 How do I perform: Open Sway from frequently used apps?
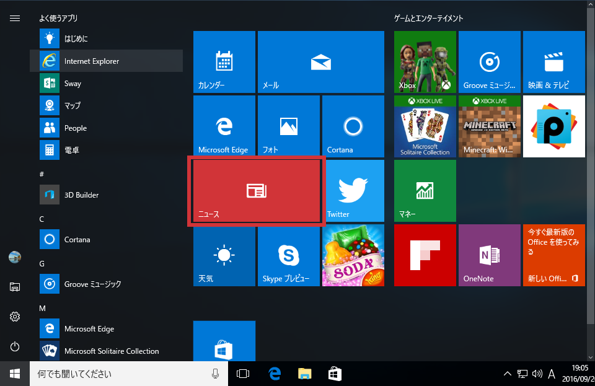pyautogui.click(x=106, y=83)
